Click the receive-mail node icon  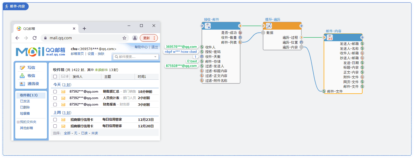tap(208, 26)
